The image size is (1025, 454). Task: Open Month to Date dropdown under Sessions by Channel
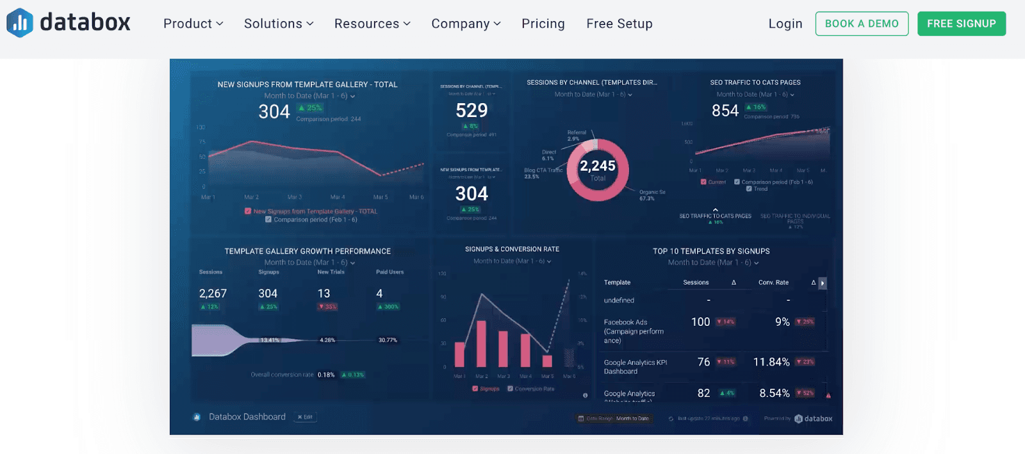click(593, 94)
